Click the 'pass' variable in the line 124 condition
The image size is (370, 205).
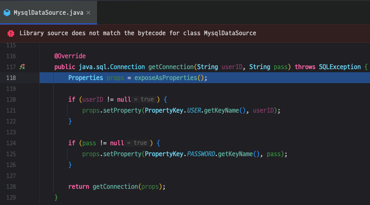89,143
